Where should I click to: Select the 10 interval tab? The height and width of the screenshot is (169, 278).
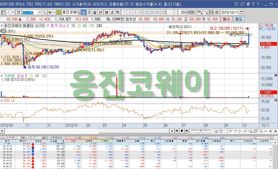[x=141, y=12]
